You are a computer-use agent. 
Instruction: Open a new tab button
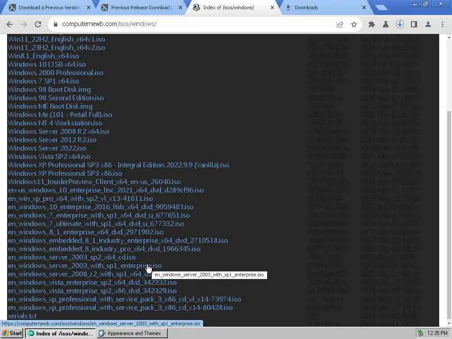(381, 8)
